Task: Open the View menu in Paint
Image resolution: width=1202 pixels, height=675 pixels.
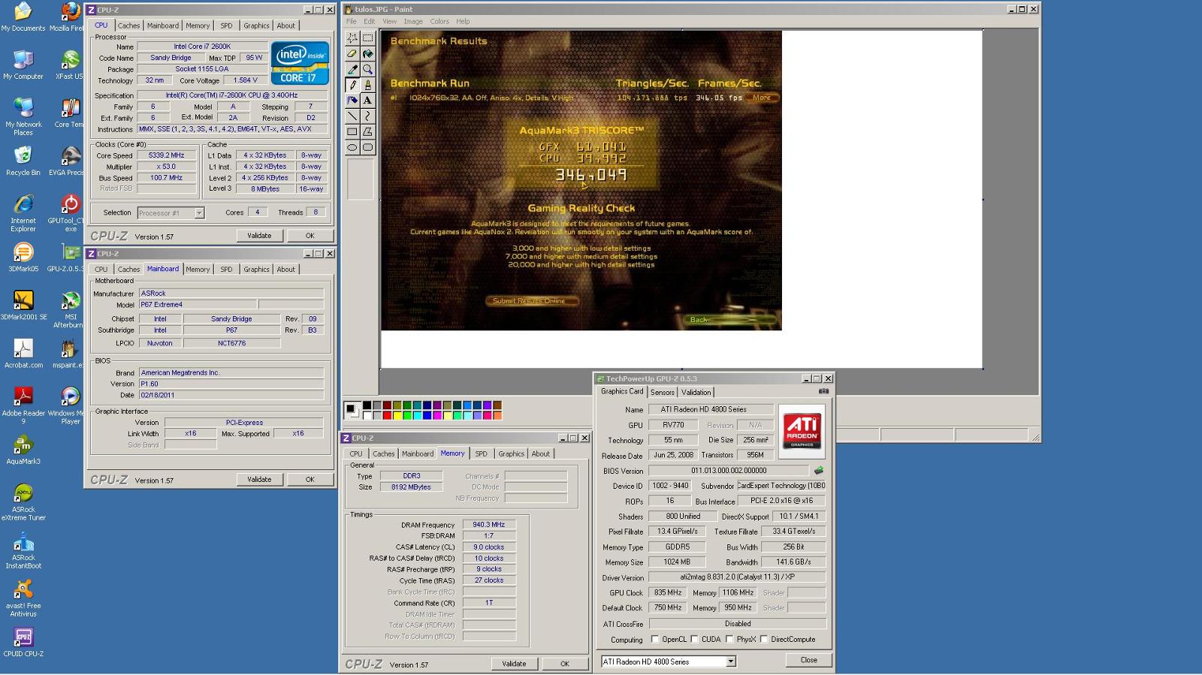Action: click(389, 21)
